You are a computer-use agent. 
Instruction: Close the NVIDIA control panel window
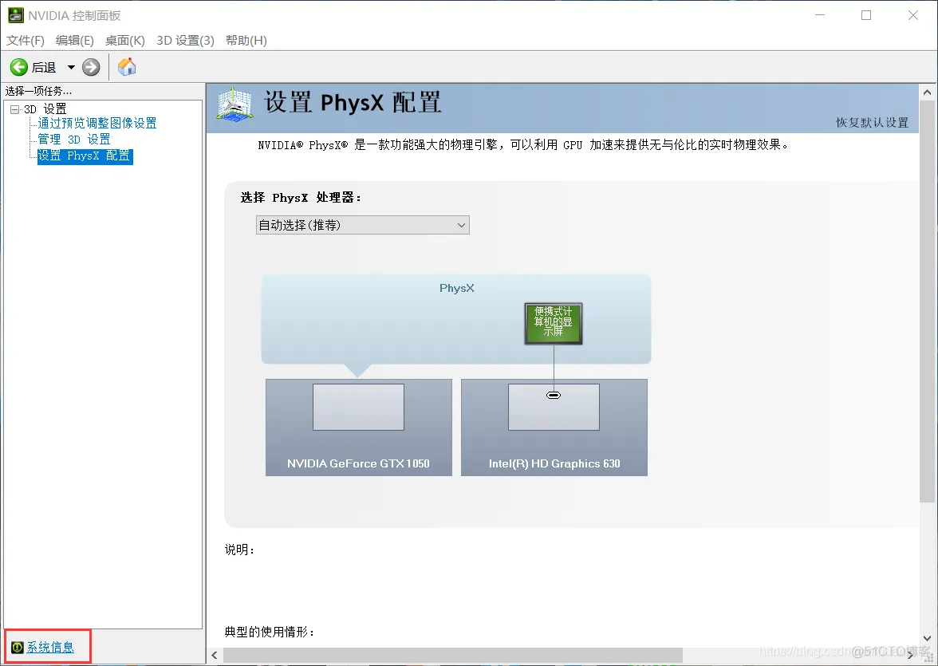coord(912,15)
